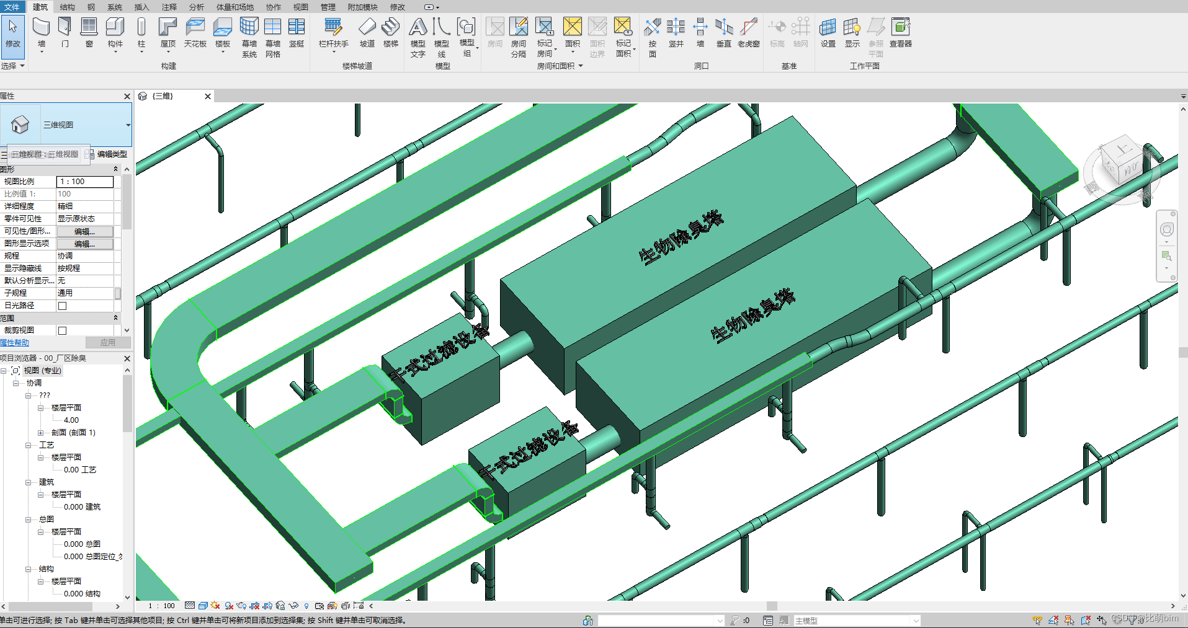Toggle shadows off icon in view bar
Screen dimensions: 1188x628
click(x=229, y=606)
